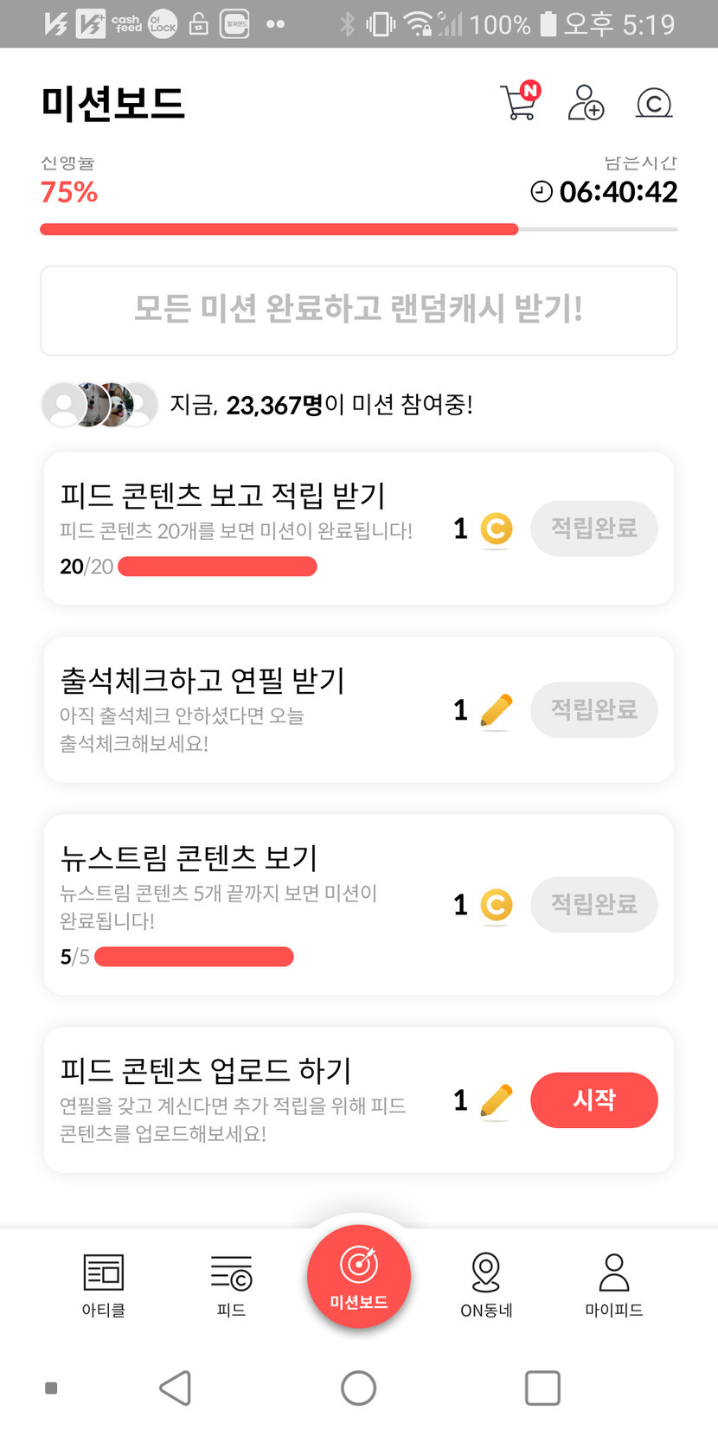Open the cash coin icon in header
Screen dimensions: 718x1436
pyautogui.click(x=654, y=104)
